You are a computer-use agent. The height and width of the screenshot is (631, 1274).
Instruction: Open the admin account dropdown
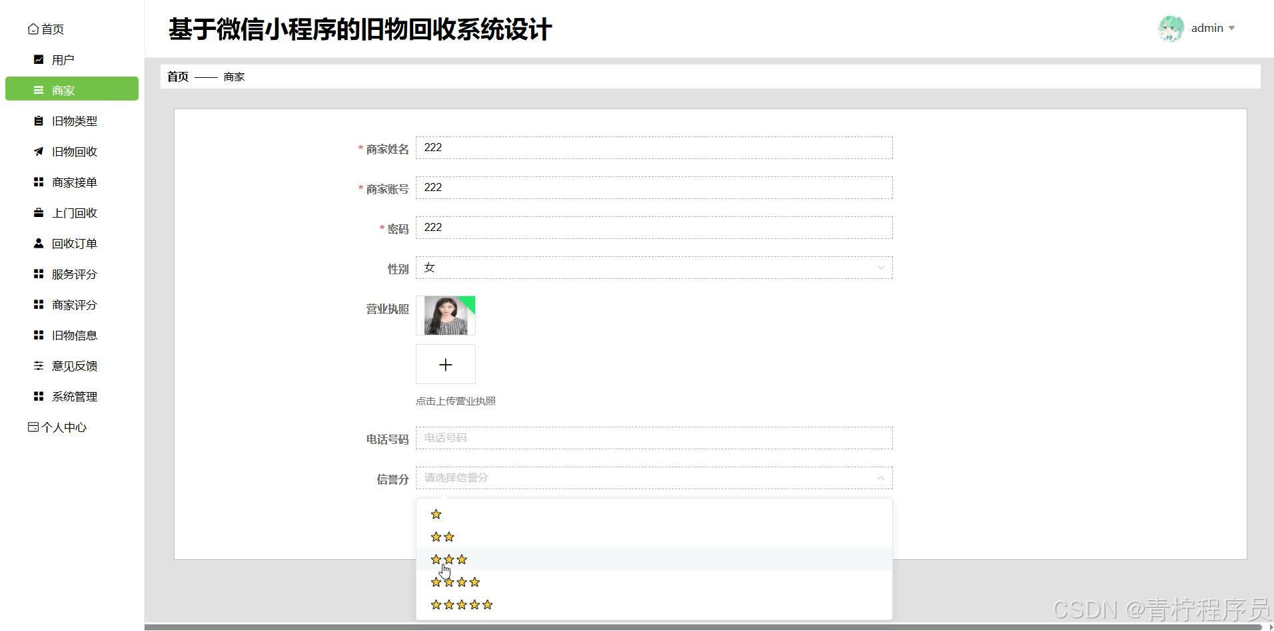1206,28
